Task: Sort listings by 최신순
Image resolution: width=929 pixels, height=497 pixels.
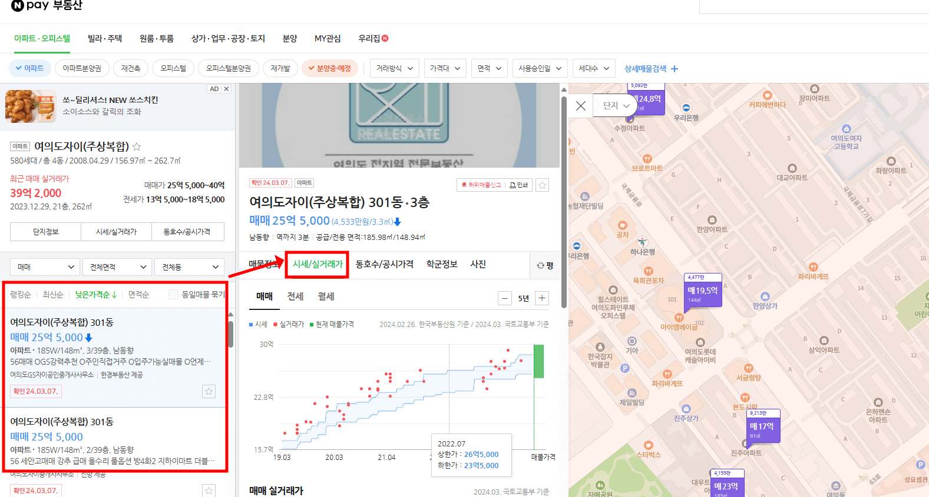Action: pyautogui.click(x=53, y=294)
